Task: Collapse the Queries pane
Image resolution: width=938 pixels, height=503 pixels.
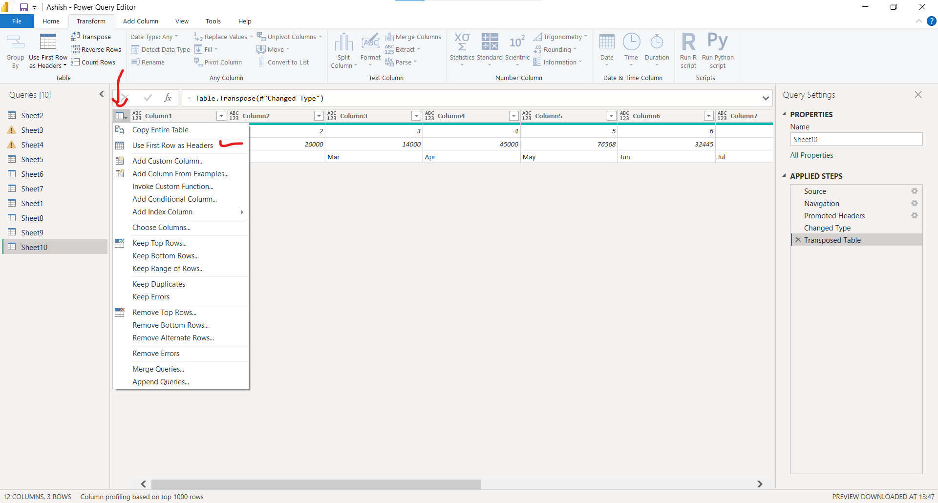Action: coord(102,94)
